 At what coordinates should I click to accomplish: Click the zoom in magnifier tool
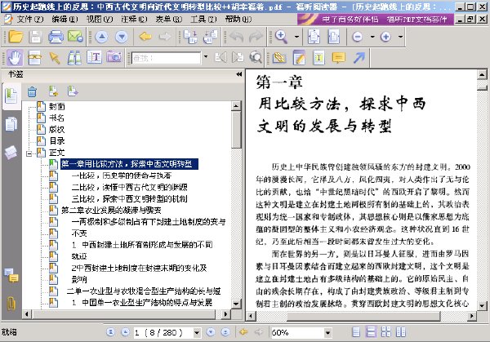coord(281,37)
